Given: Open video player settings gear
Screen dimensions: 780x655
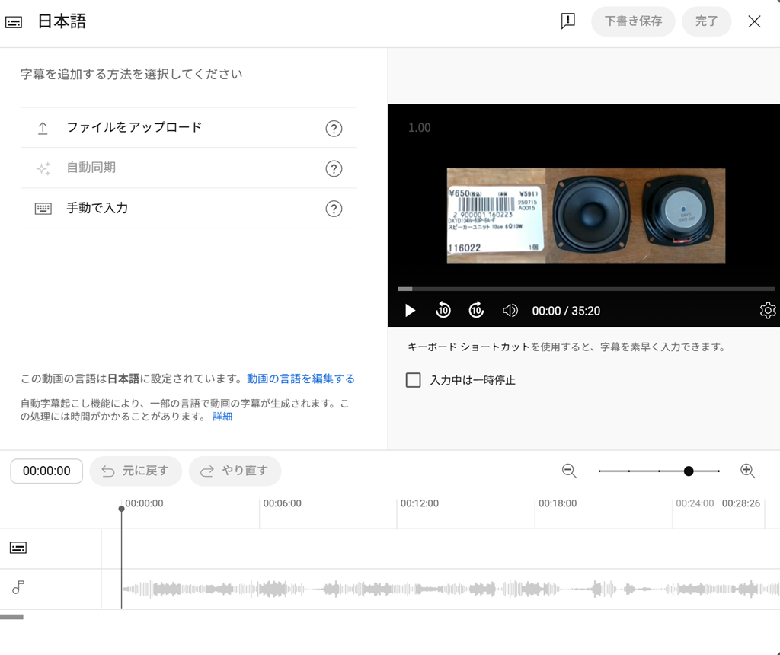Looking at the screenshot, I should [767, 310].
